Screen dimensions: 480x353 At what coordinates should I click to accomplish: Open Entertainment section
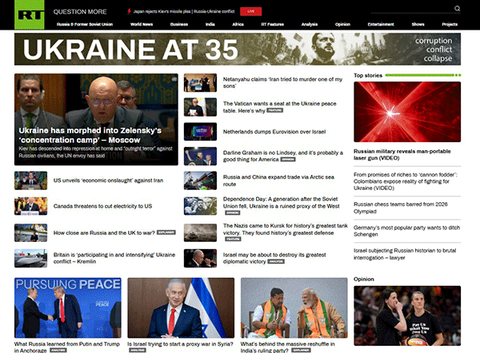(x=381, y=24)
